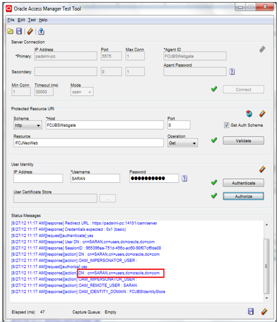Click the Capture Queue Empty status text
Image resolution: width=277 pixels, height=322 pixels.
94,312
